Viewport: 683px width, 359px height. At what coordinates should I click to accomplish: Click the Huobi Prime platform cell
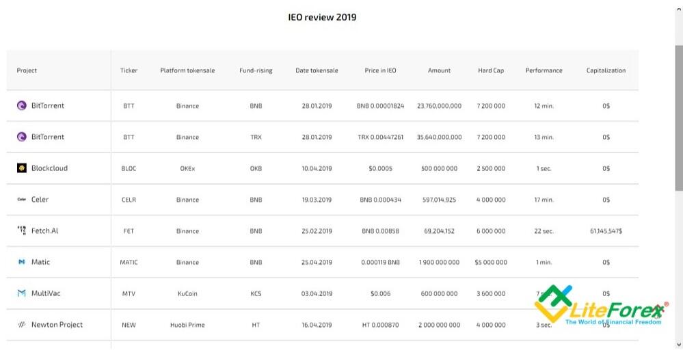(x=187, y=325)
